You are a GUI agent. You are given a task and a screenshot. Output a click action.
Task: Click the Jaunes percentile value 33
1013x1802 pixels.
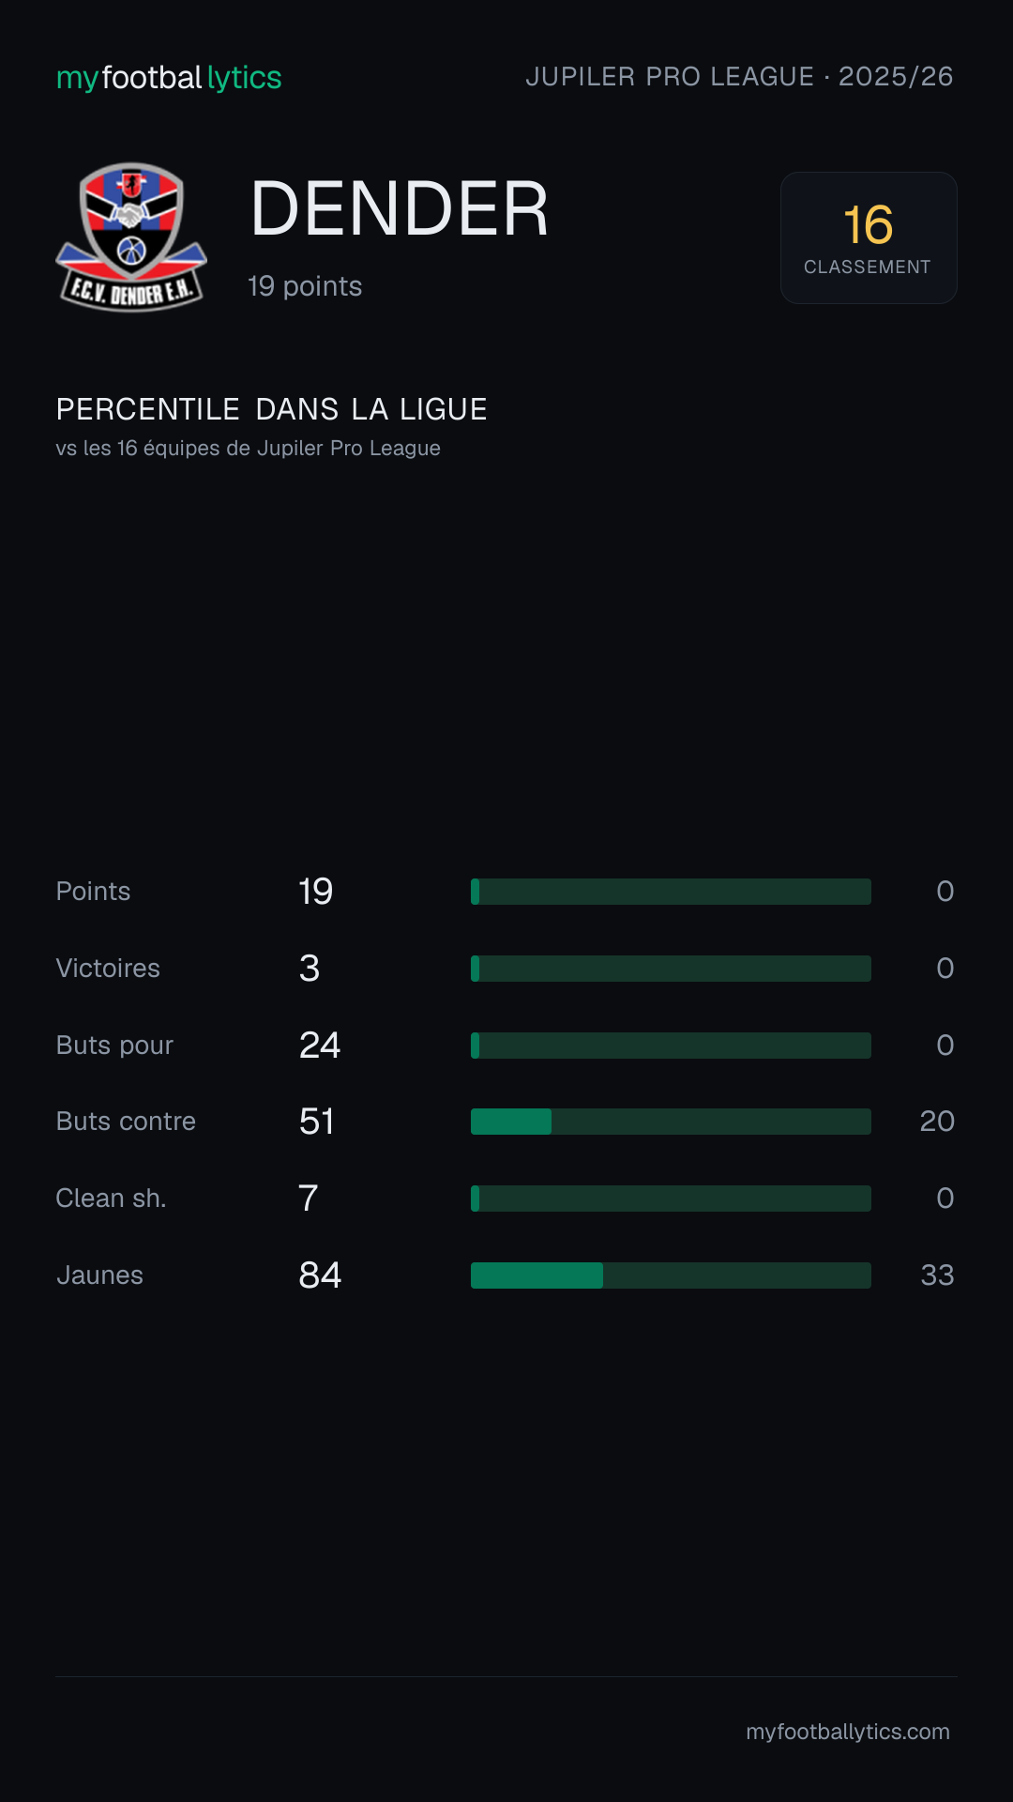(x=937, y=1275)
